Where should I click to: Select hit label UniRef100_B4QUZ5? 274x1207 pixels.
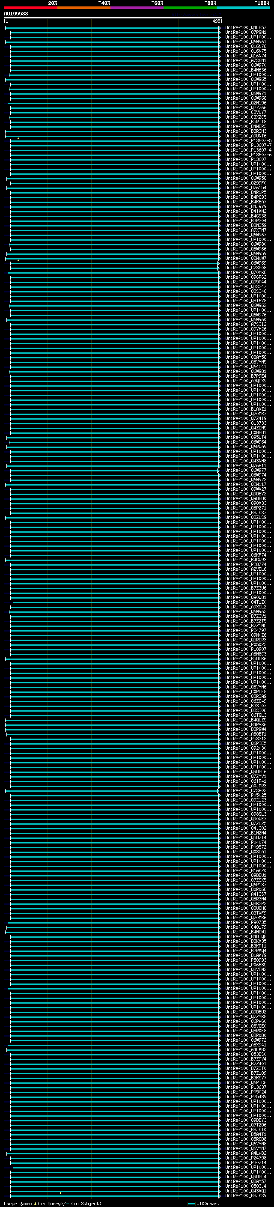246,720
